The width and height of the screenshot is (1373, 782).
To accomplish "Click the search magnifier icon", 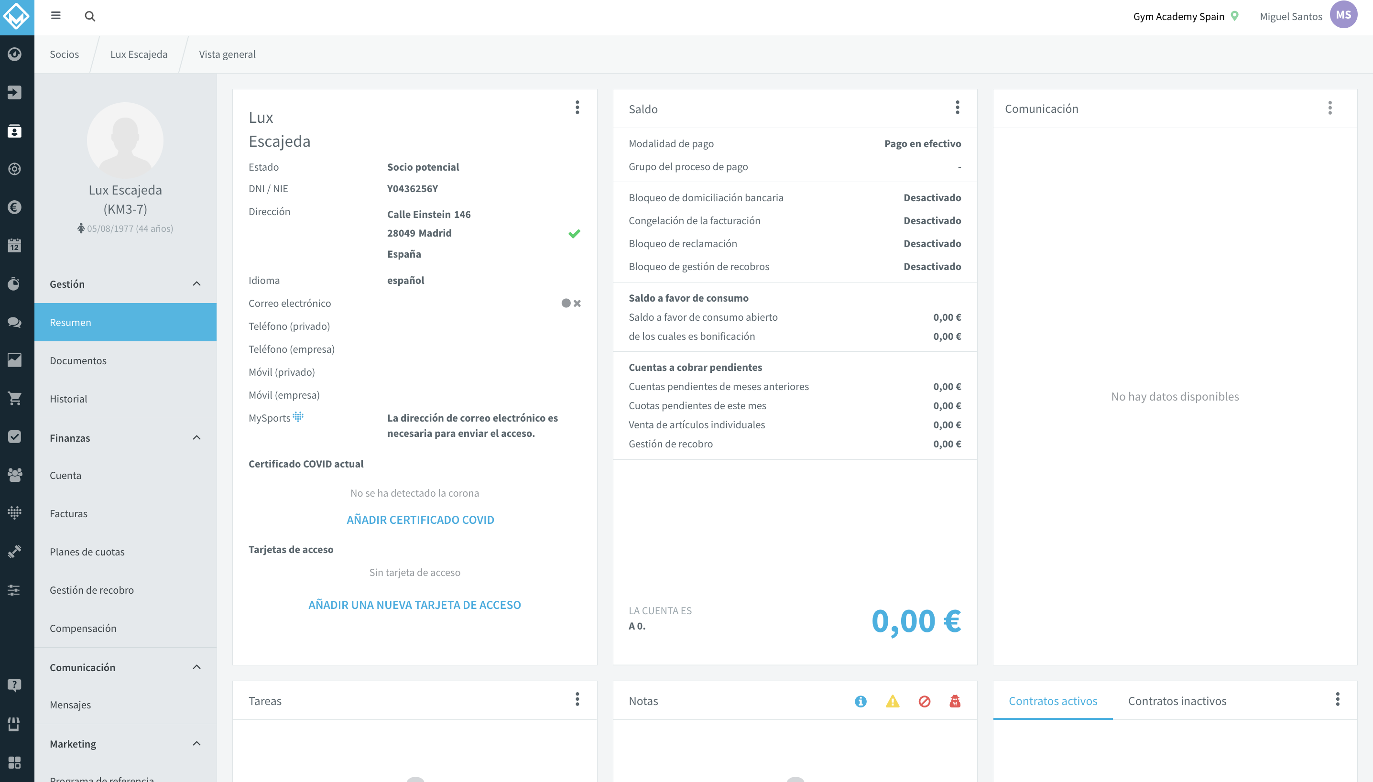I will pyautogui.click(x=90, y=16).
